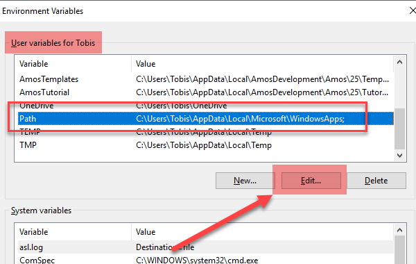
Task: Select the TEMP variable row
Action: click(206, 132)
